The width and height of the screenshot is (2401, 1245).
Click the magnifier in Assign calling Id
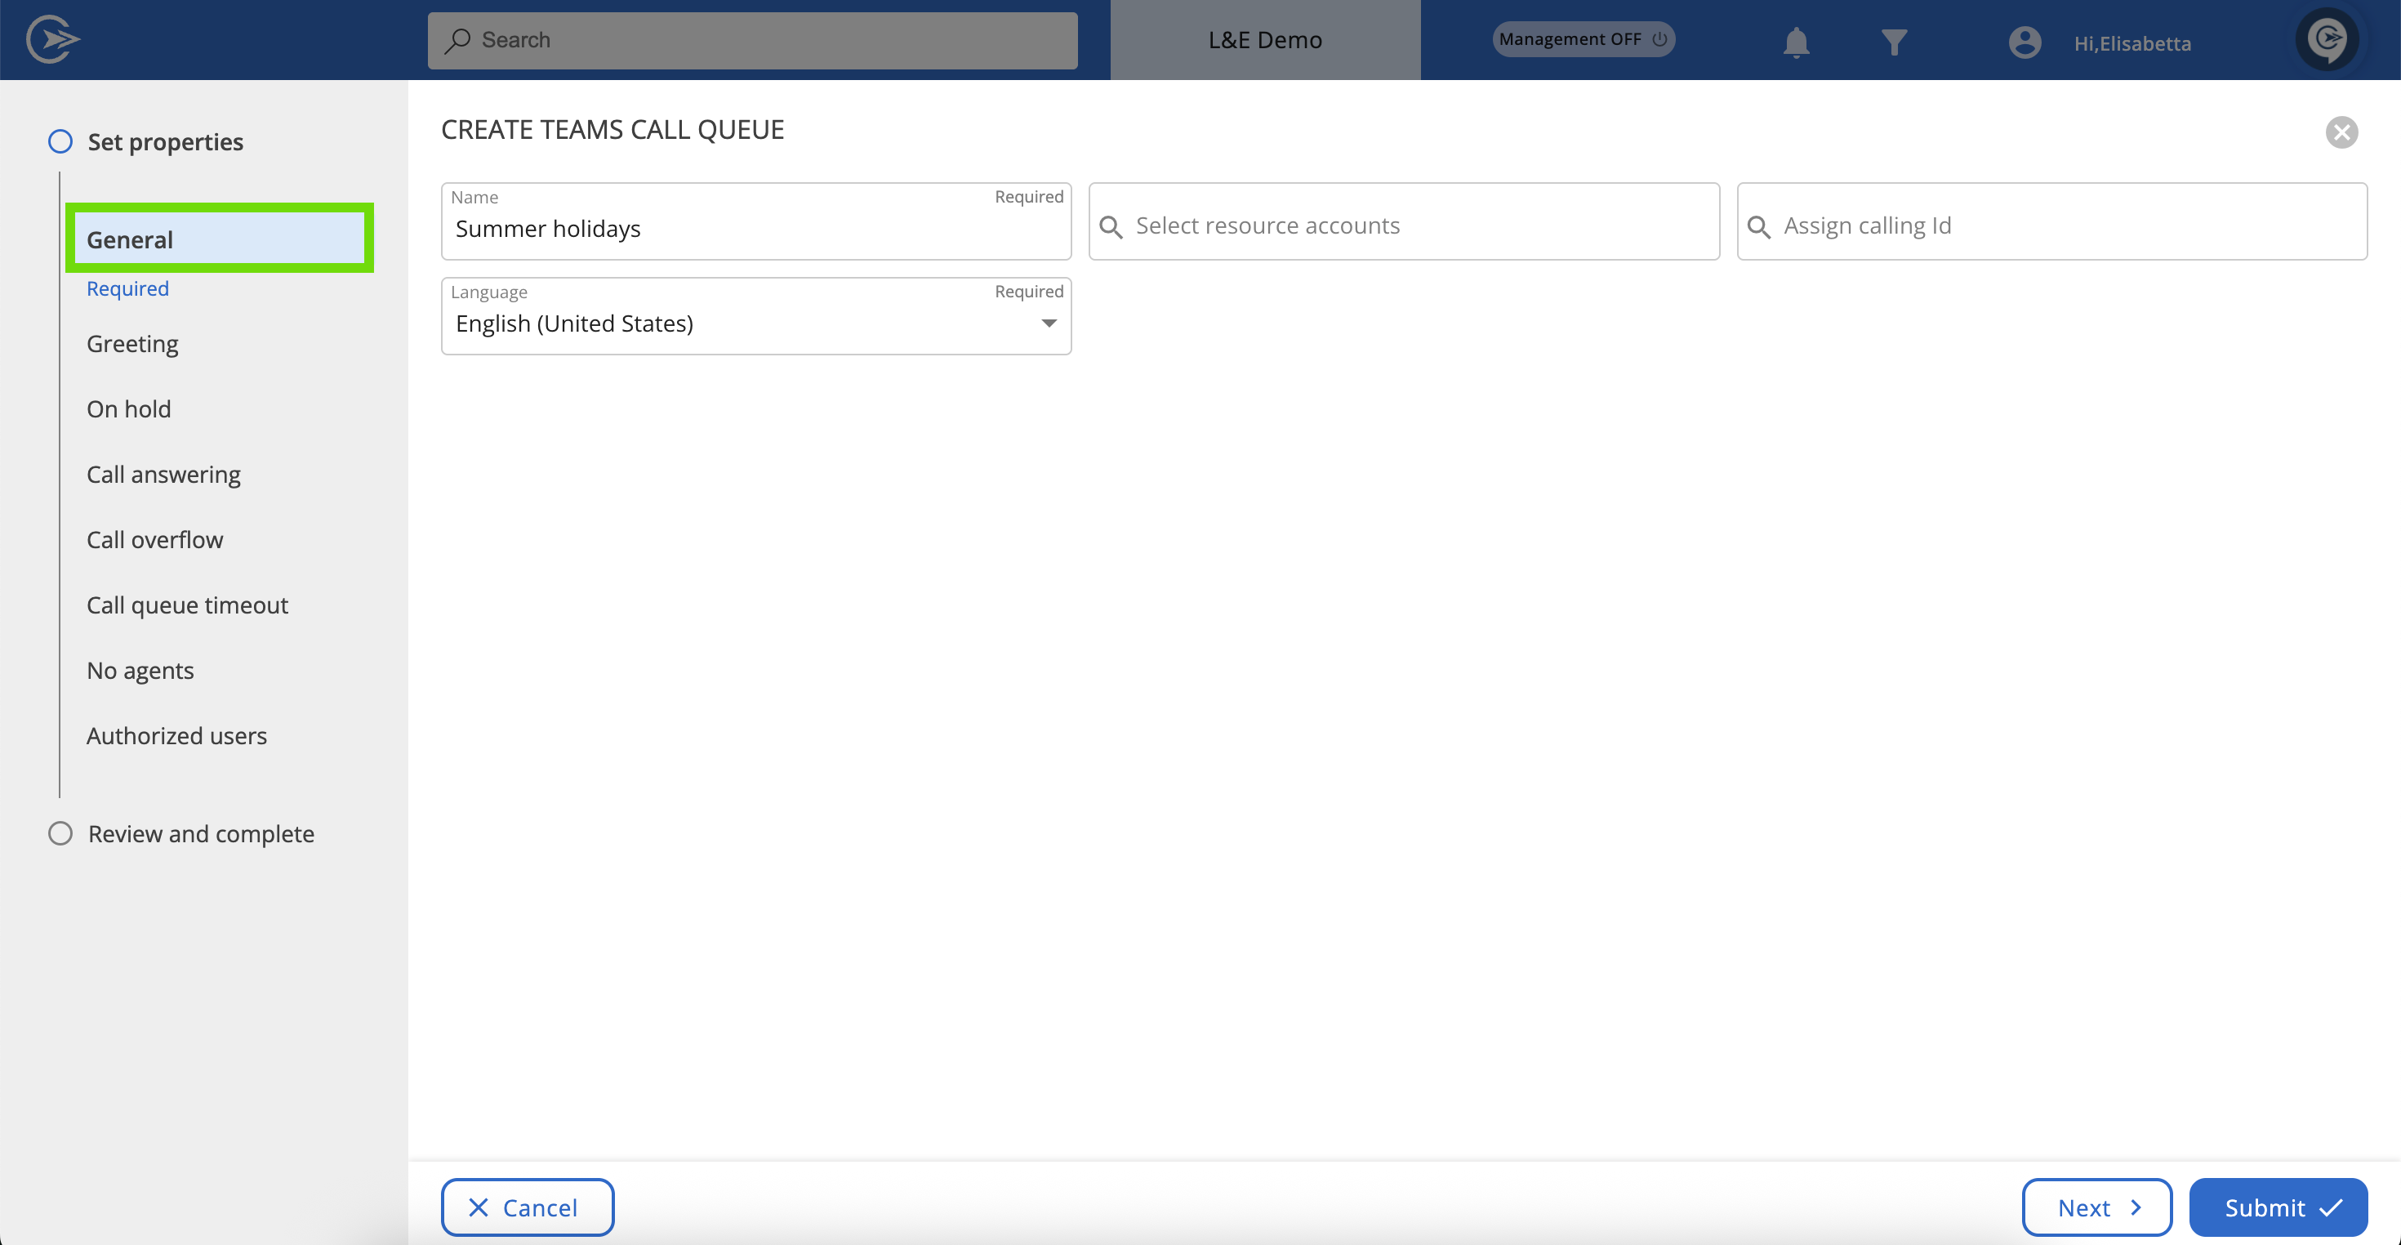click(x=1757, y=226)
